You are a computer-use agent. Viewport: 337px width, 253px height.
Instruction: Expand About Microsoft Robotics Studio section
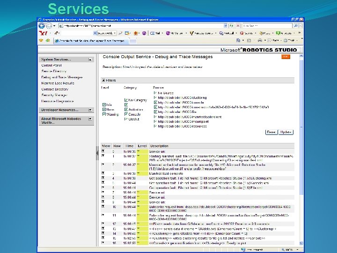pyautogui.click(x=90, y=119)
